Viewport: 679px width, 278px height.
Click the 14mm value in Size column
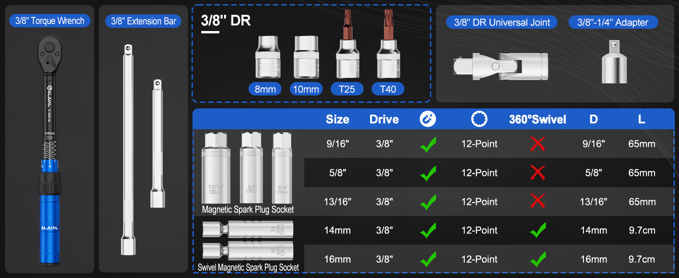click(x=338, y=230)
